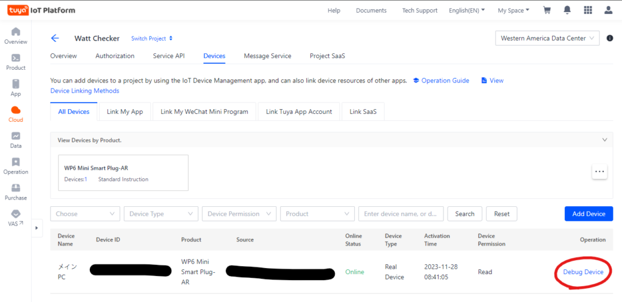Click the back arrow beside Watt Checker

55,38
